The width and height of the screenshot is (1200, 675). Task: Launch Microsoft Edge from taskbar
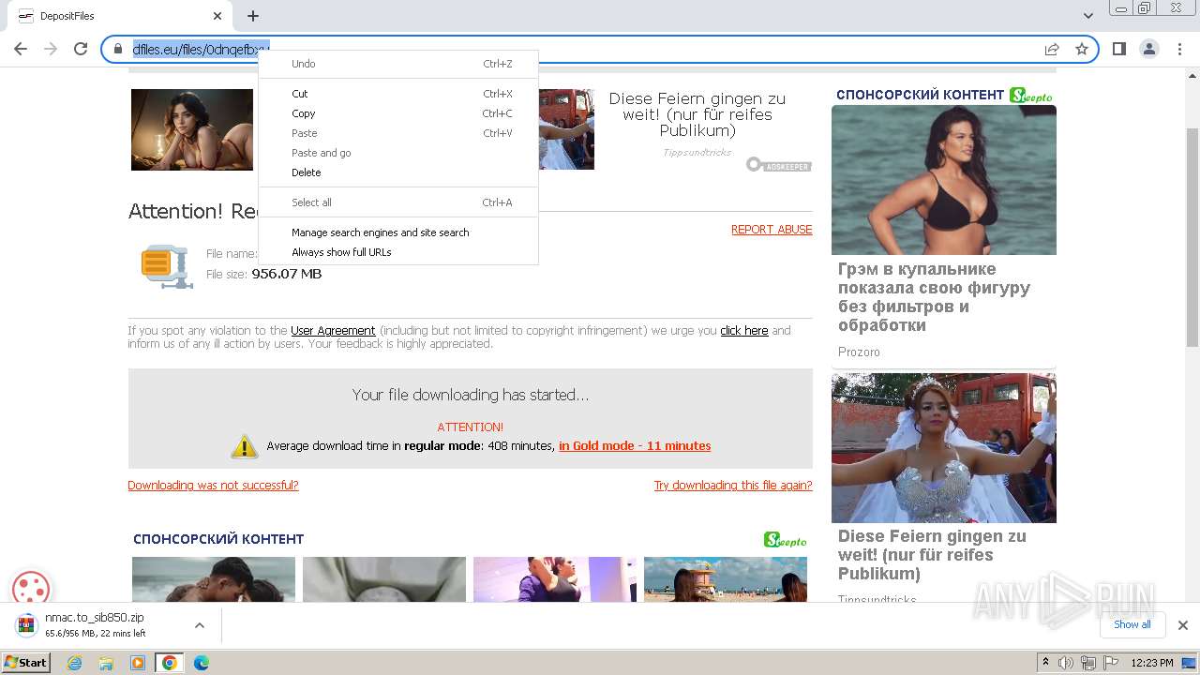[x=202, y=663]
